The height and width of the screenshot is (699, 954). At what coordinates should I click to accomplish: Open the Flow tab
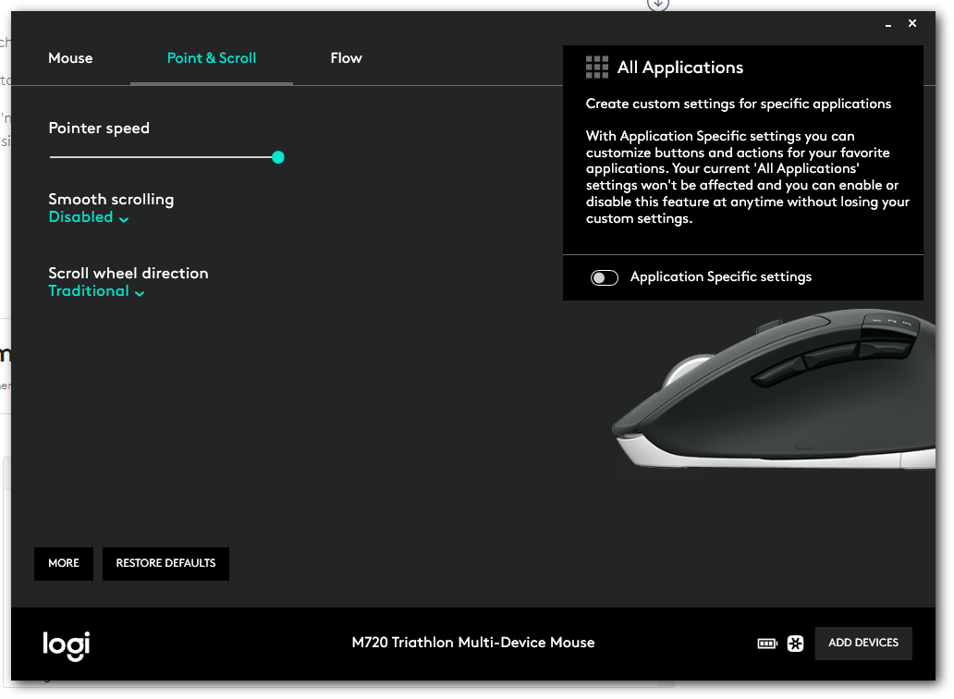click(346, 58)
